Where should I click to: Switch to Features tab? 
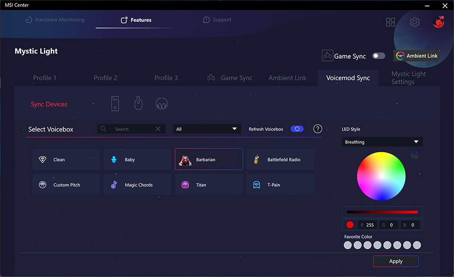coord(136,20)
